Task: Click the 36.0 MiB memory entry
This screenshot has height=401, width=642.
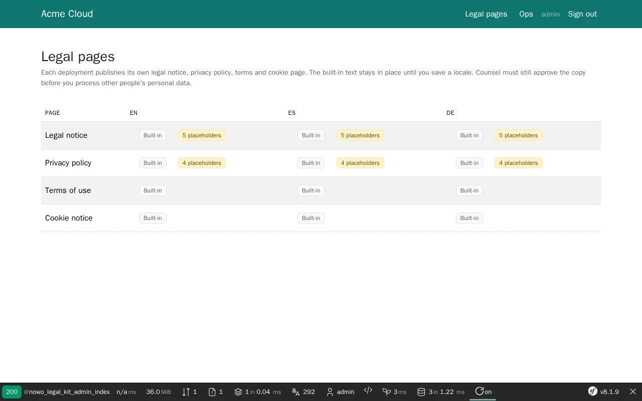Action: (x=158, y=392)
